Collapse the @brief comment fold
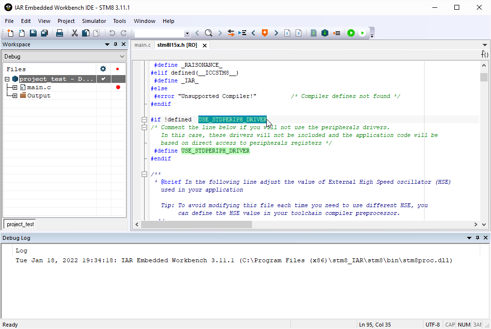The image size is (491, 329). coord(144,174)
